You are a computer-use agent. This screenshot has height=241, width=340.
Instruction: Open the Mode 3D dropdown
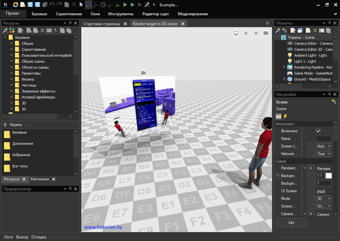coord(324,199)
